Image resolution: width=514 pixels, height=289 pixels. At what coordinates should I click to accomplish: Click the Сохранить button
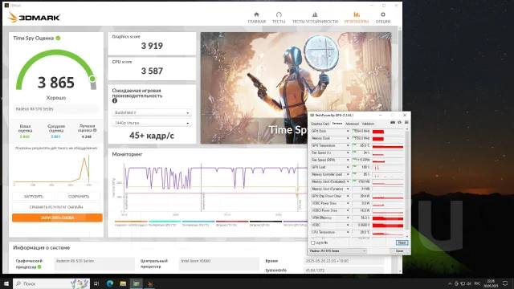pos(79,197)
